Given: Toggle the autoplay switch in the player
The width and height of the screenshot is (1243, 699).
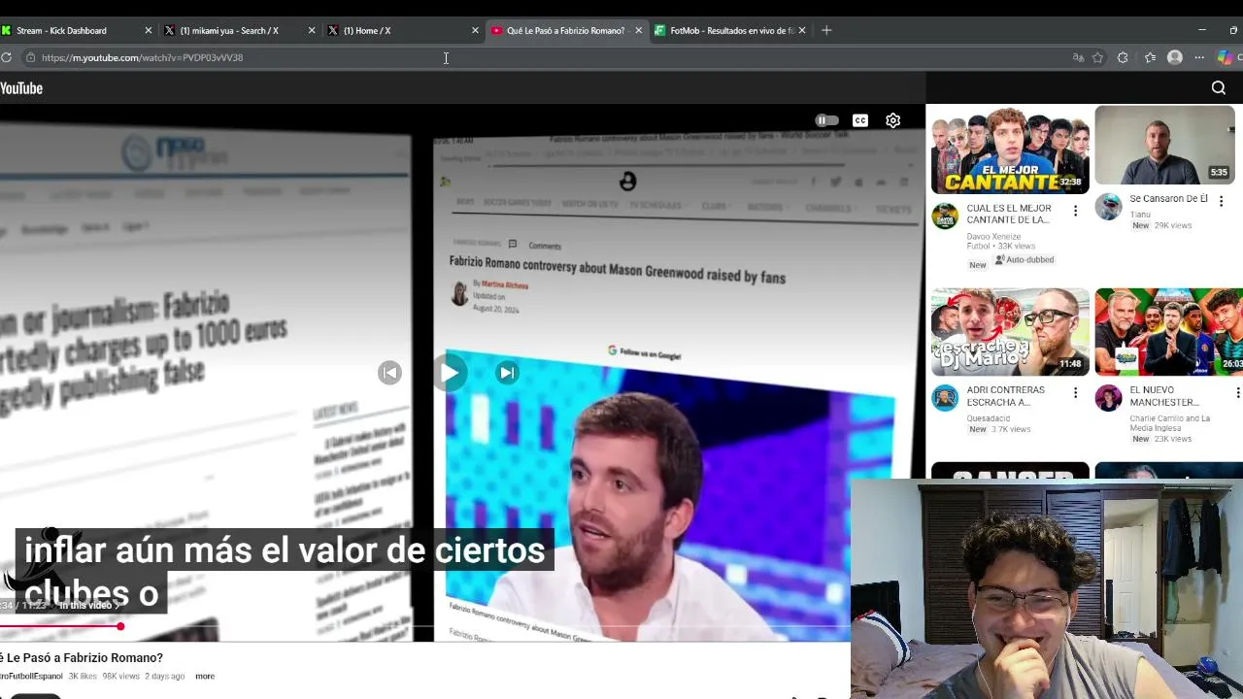Looking at the screenshot, I should 826,120.
